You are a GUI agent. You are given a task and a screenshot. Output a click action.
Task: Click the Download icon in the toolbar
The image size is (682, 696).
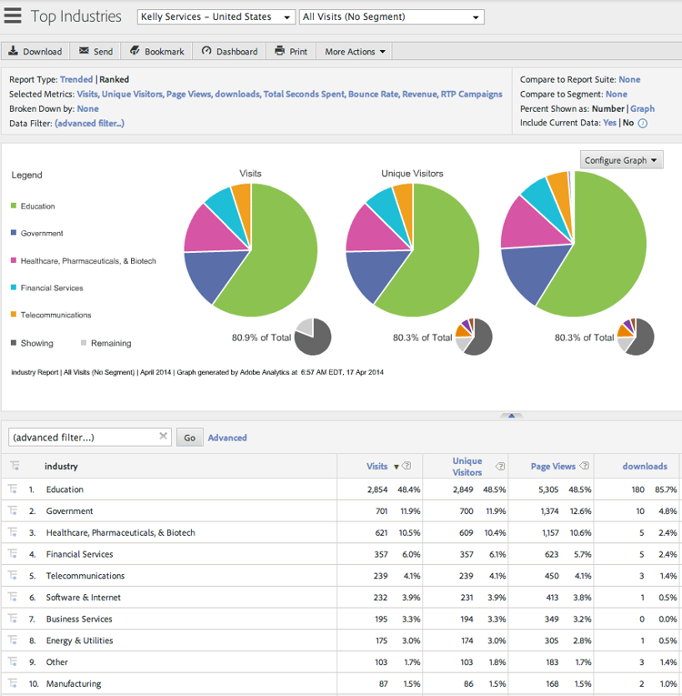pyautogui.click(x=14, y=51)
